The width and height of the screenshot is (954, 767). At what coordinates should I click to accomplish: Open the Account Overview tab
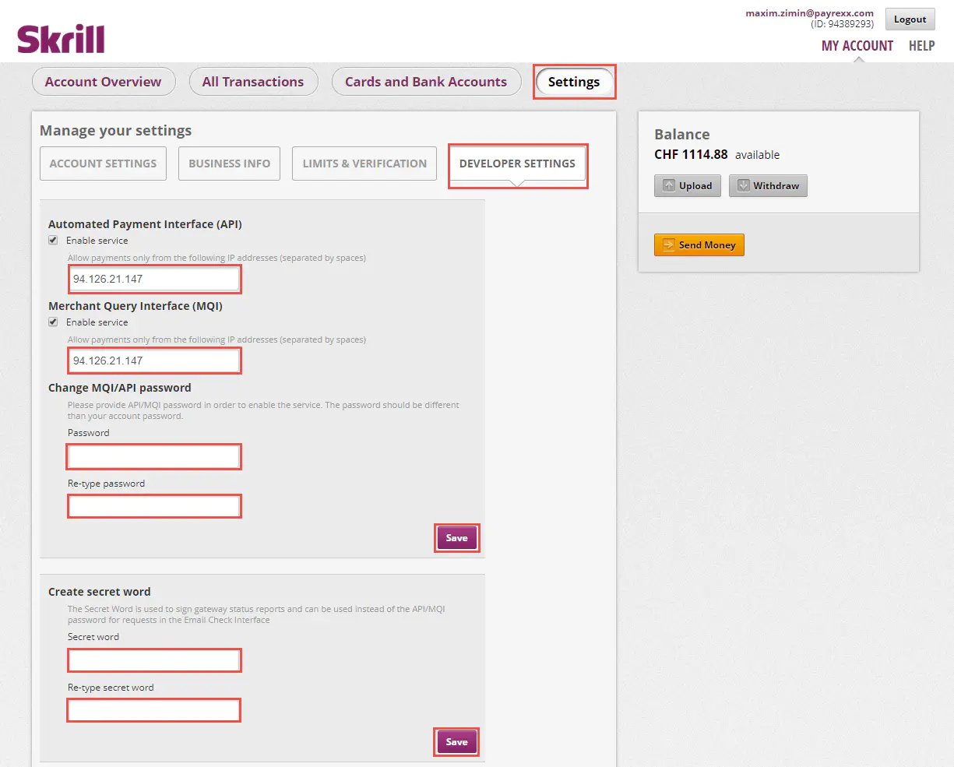[103, 82]
